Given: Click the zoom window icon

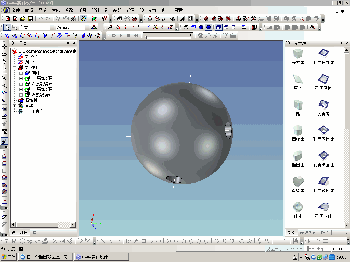Looking at the screenshot, I should click(x=4, y=85).
